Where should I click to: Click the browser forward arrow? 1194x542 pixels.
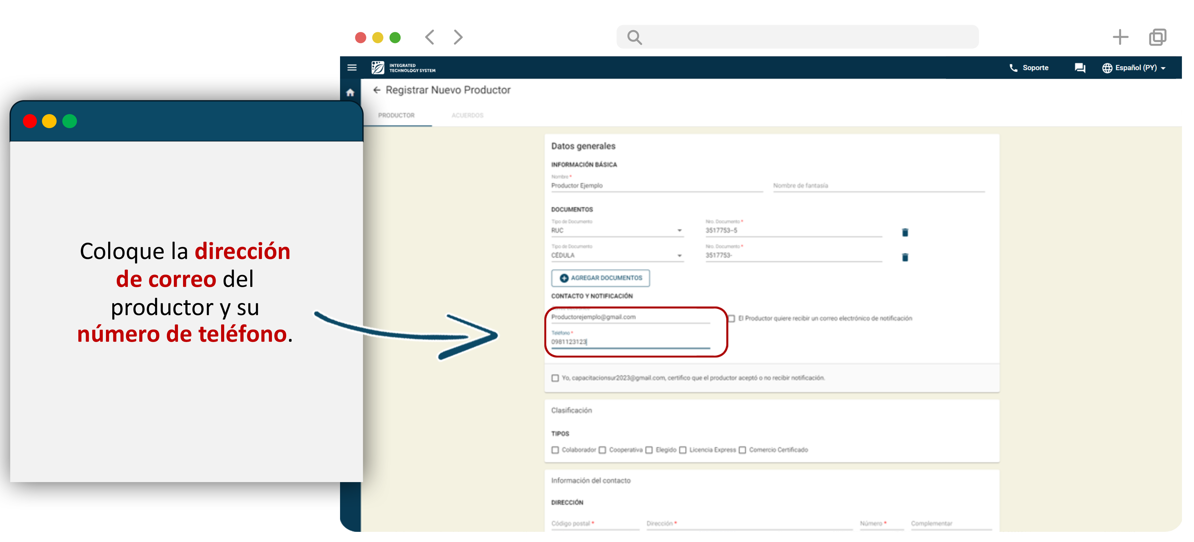pyautogui.click(x=458, y=37)
